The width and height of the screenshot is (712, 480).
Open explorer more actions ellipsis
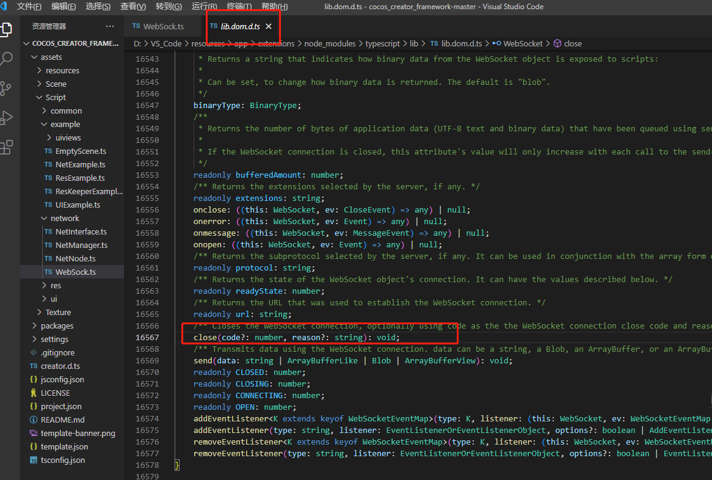110,26
